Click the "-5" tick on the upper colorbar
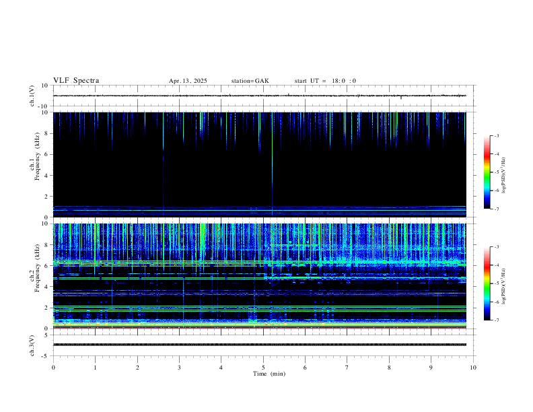The height and width of the screenshot is (412, 533). (x=497, y=172)
